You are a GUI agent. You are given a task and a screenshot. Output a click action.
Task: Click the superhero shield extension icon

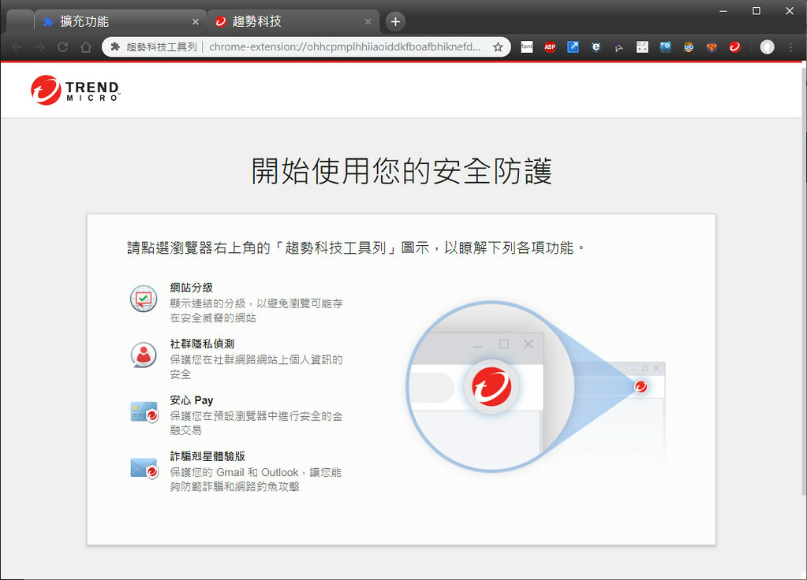(x=712, y=47)
